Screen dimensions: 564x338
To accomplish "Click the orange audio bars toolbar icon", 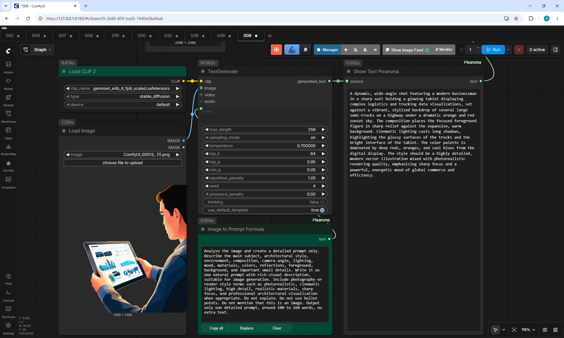I will click(x=276, y=50).
